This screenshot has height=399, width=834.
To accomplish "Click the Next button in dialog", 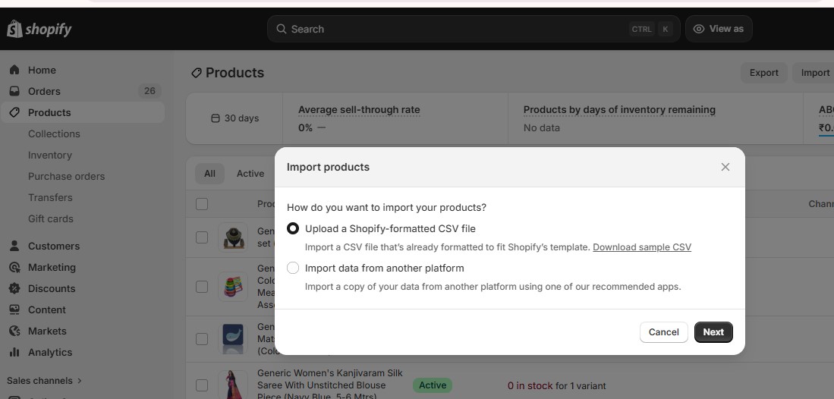I will pyautogui.click(x=713, y=332).
